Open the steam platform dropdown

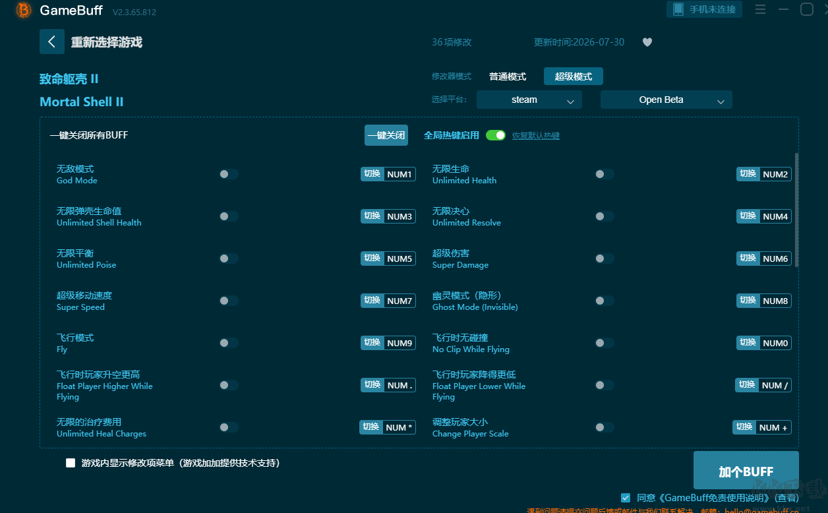coord(529,100)
